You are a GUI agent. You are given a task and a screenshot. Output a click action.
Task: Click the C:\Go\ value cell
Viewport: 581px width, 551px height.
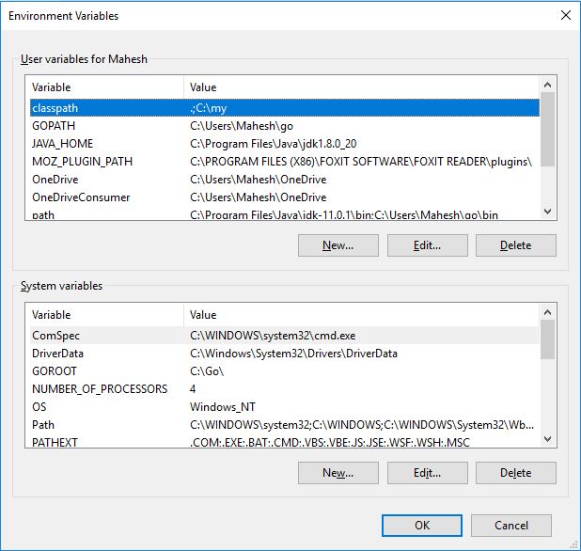tap(207, 371)
